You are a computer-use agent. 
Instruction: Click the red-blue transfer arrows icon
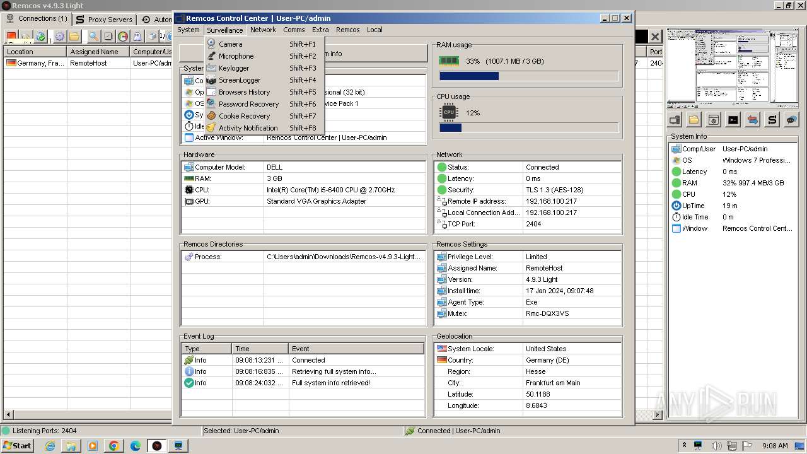coord(753,120)
